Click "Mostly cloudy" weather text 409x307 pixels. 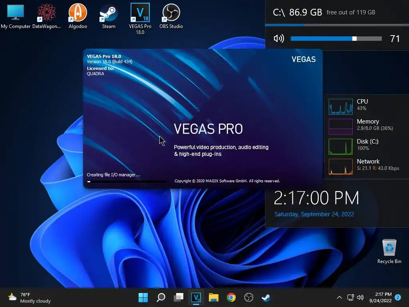(36, 301)
